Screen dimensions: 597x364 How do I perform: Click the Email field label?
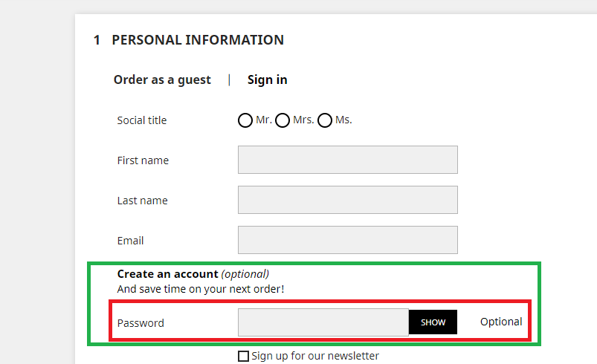[130, 241]
